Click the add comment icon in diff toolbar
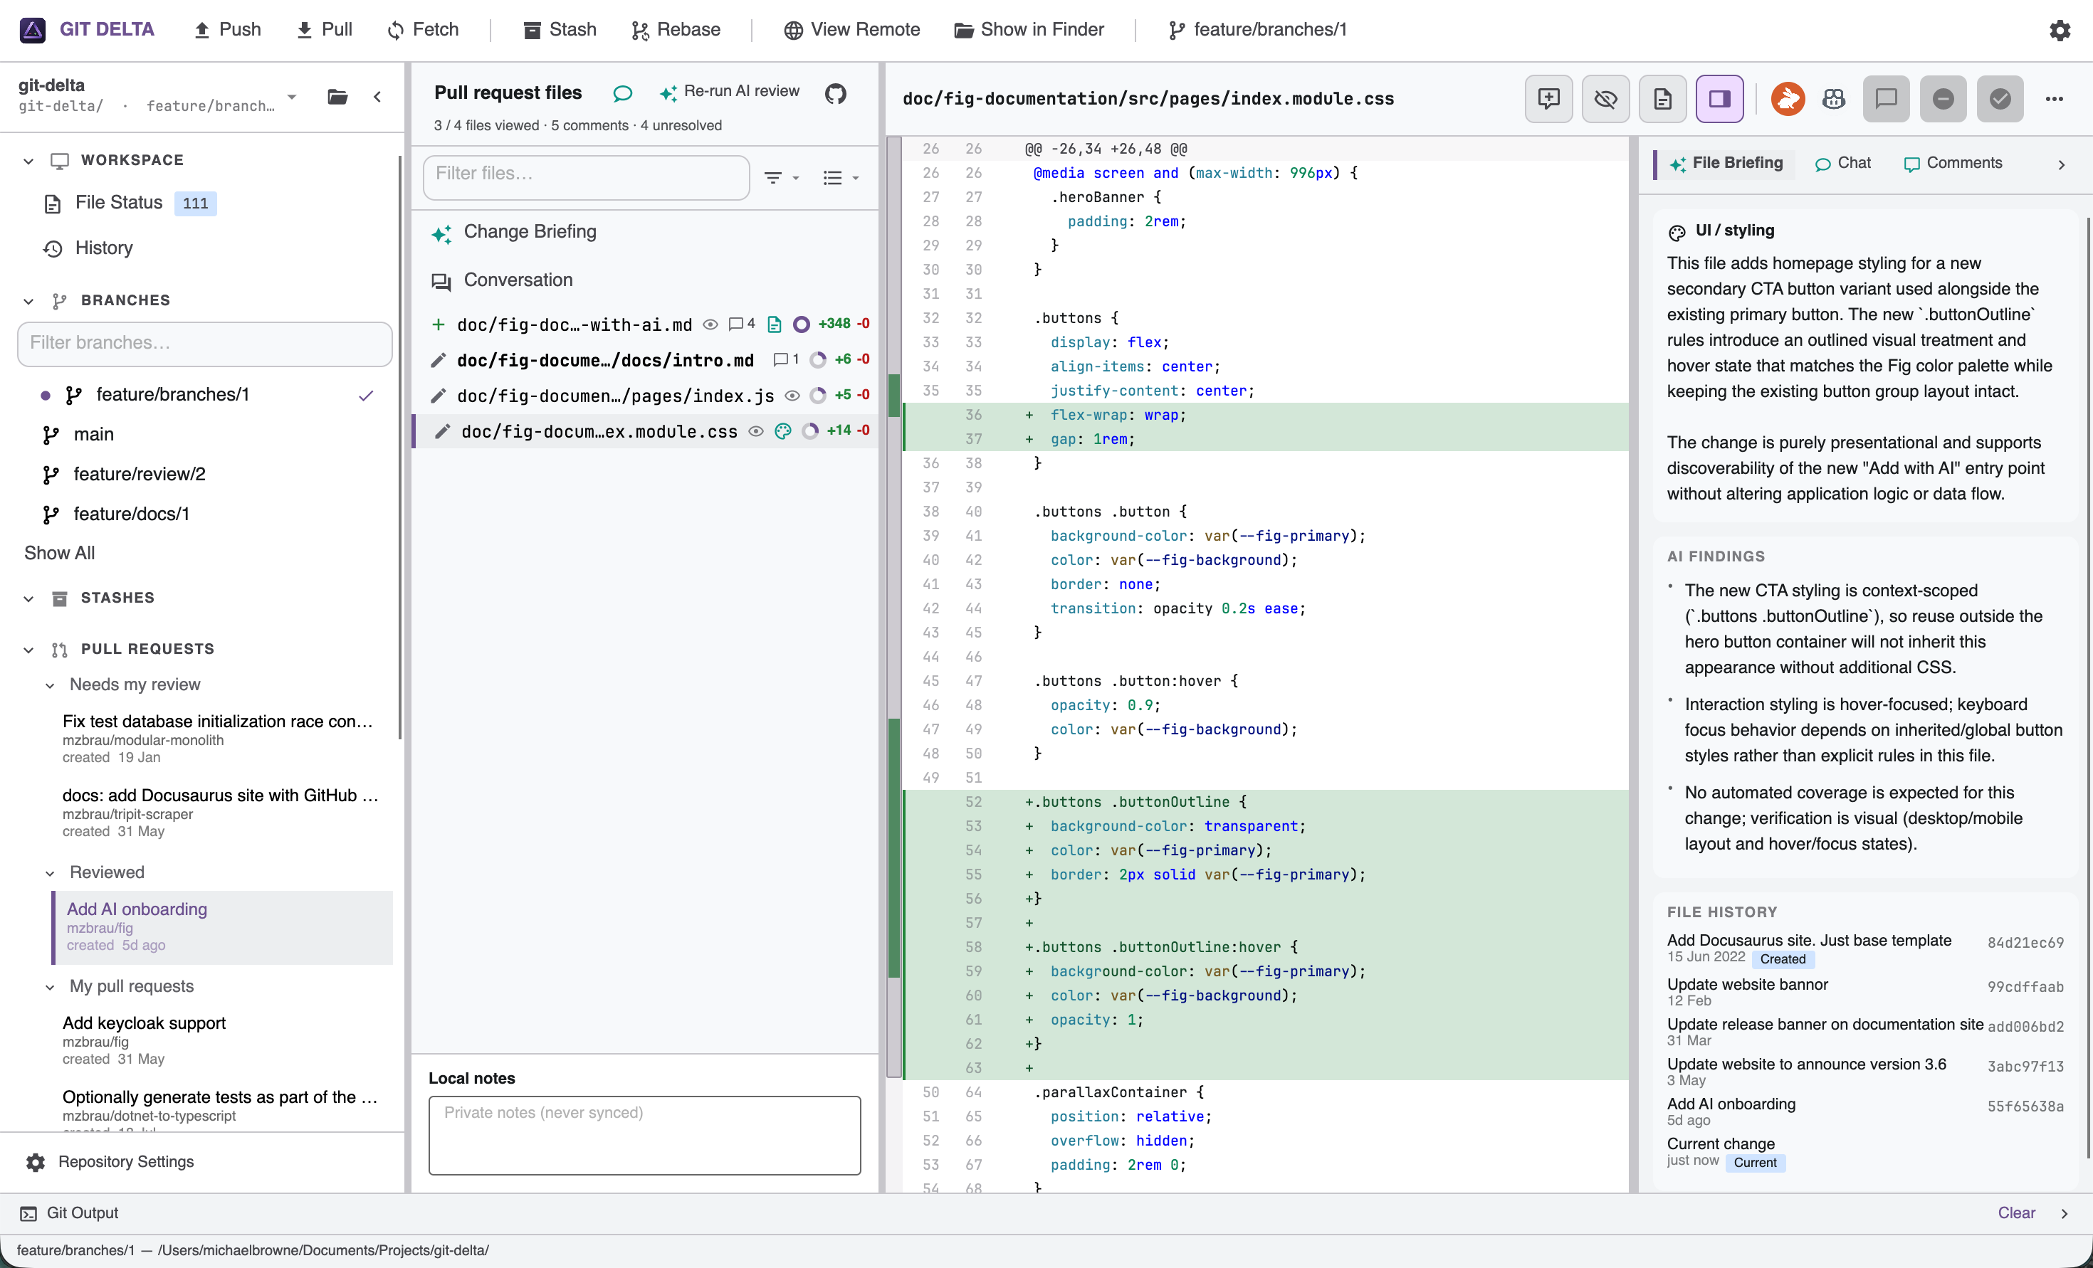Screen dimensions: 2093x1268 (x=1548, y=100)
